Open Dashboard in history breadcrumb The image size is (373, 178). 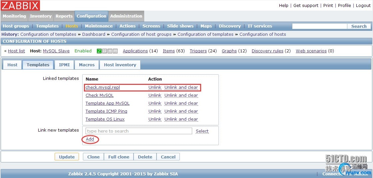click(94, 34)
